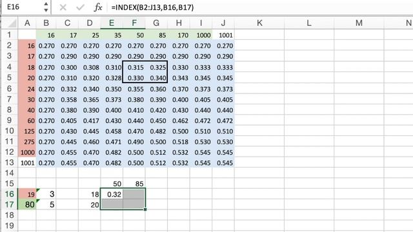This screenshot has height=232, width=413.
Task: Click cell A10 containing 125
Action: pos(27,131)
